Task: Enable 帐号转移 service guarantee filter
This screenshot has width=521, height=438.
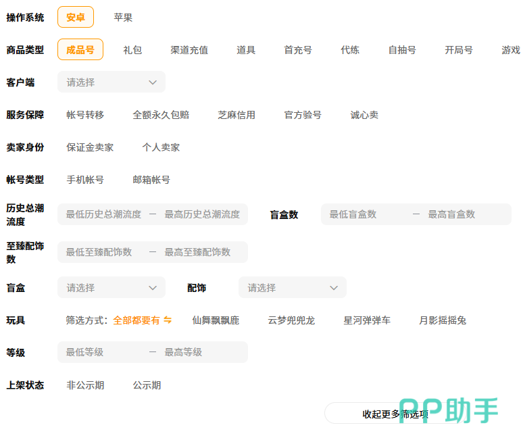Action: point(85,115)
